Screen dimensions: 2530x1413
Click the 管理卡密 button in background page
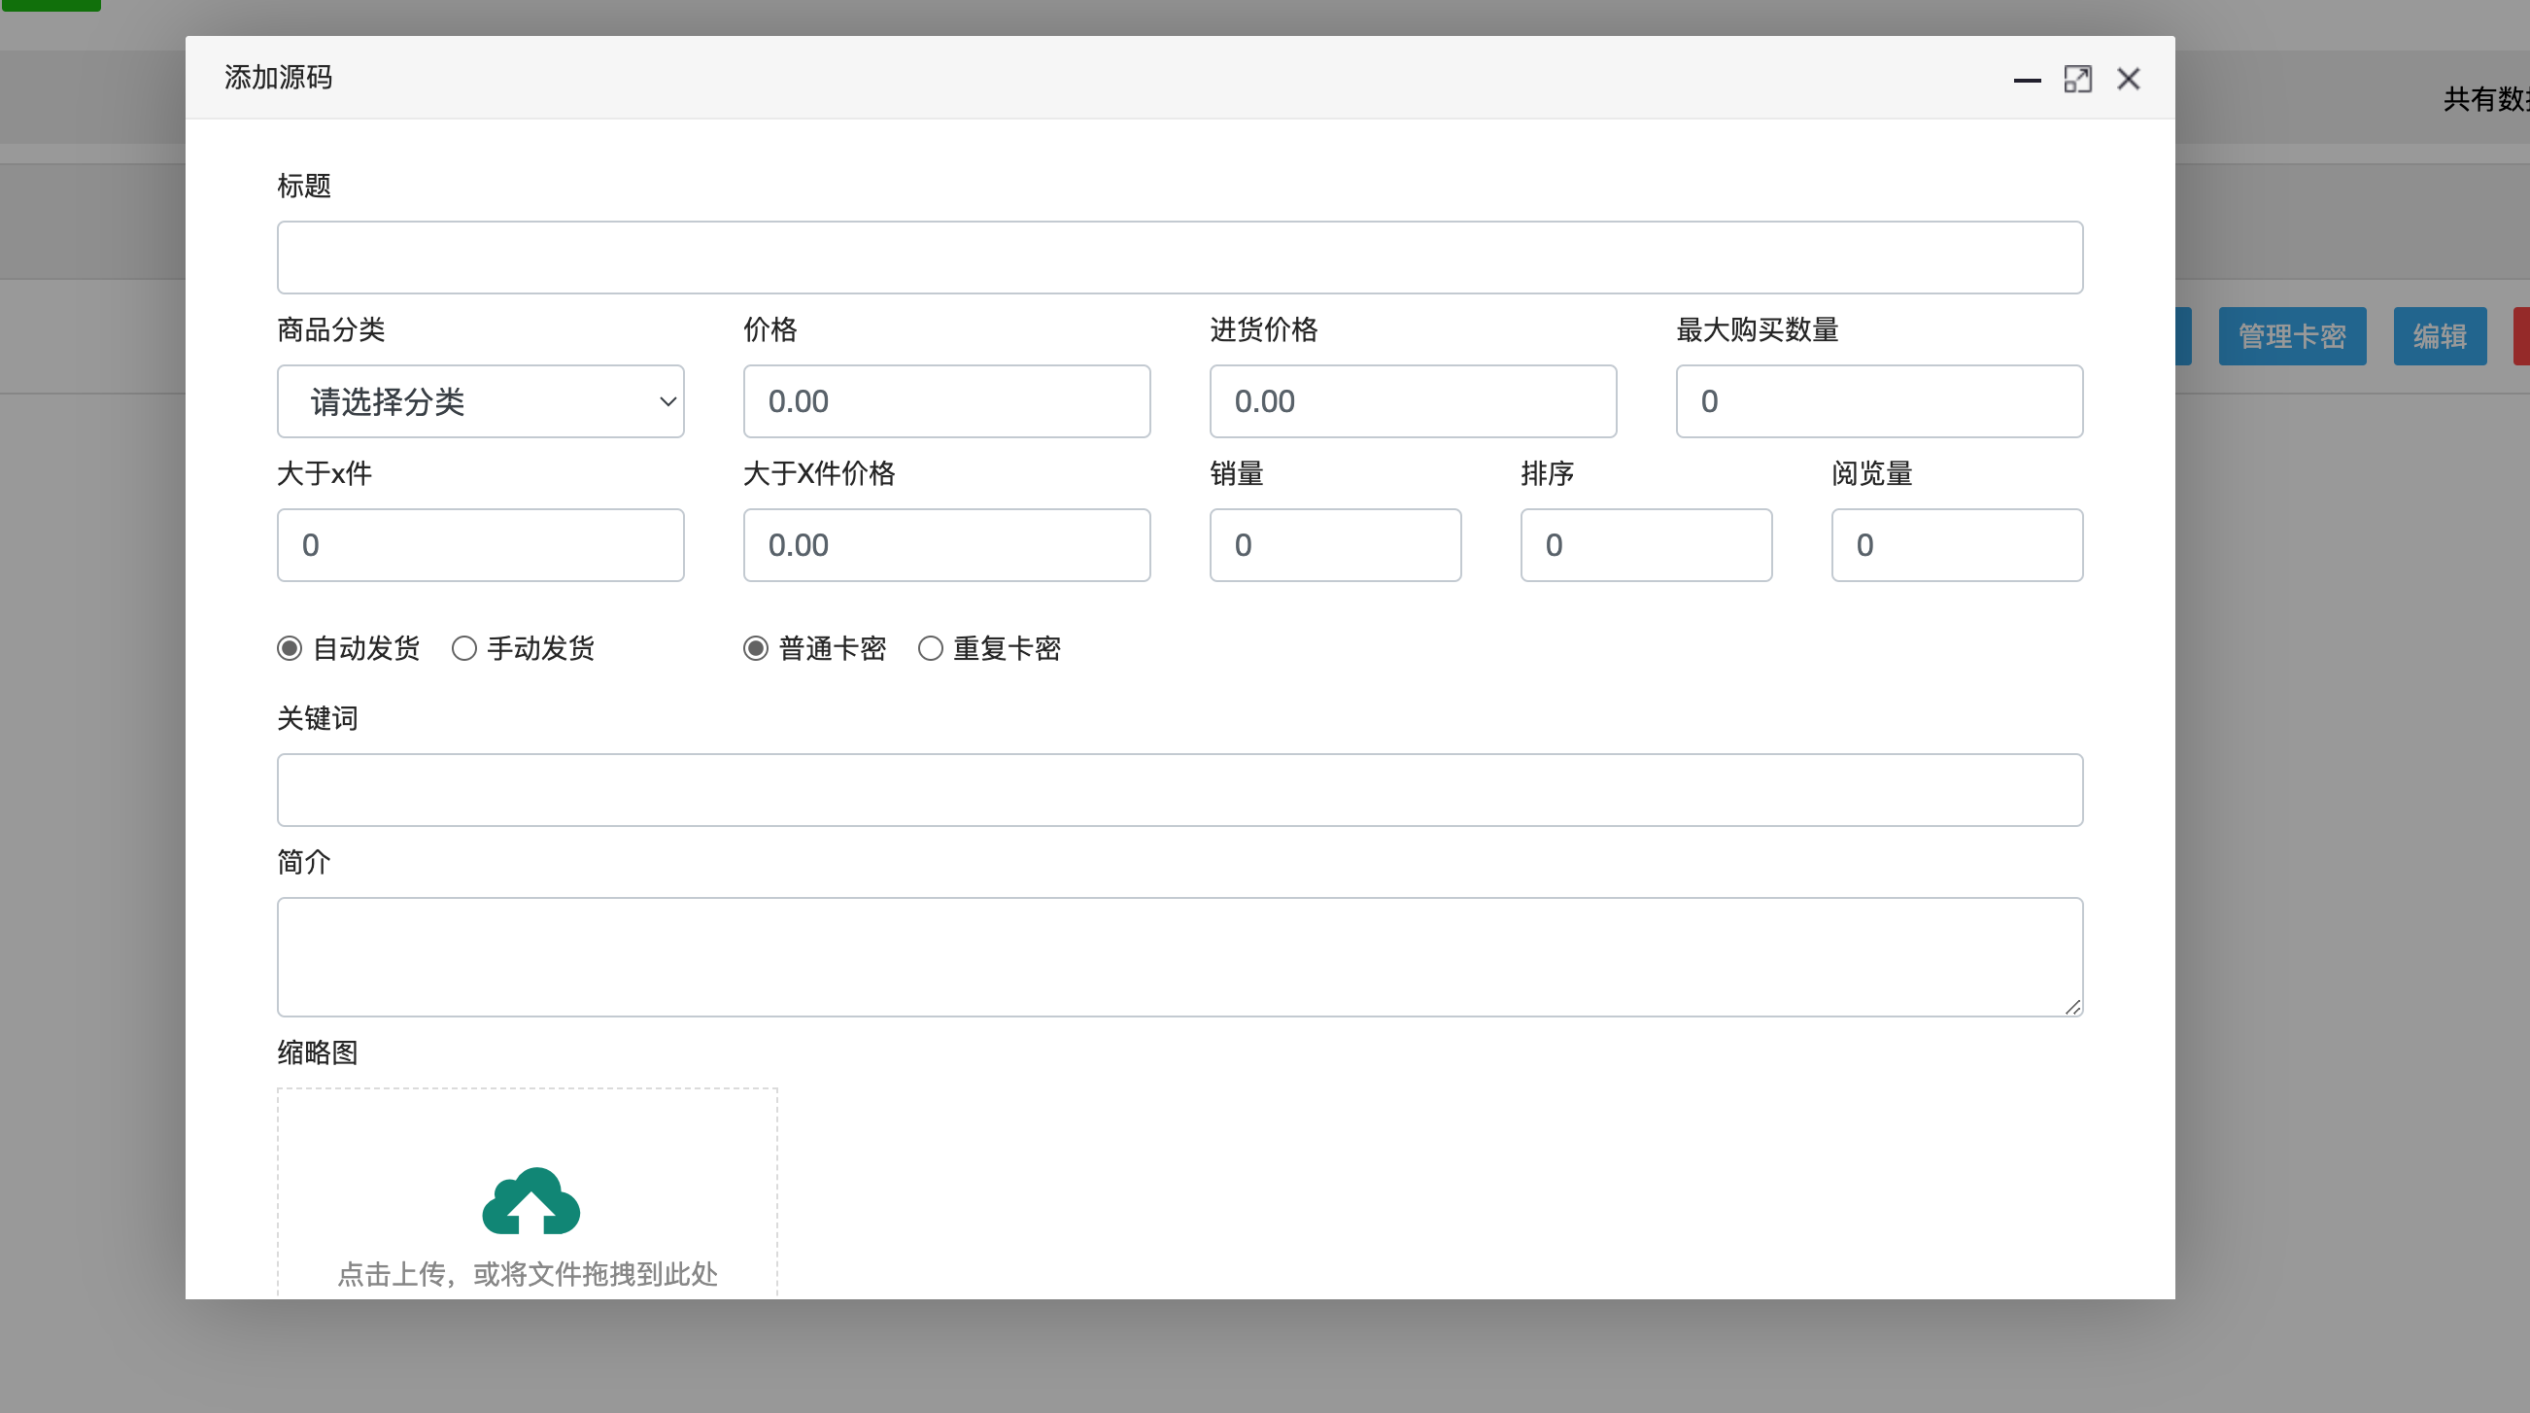click(x=2292, y=336)
